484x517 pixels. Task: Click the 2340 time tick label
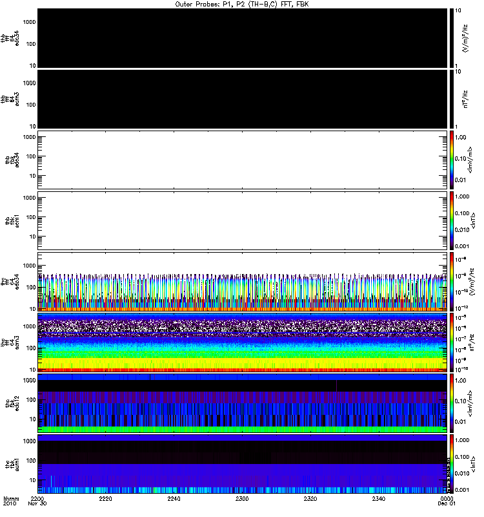[379, 498]
